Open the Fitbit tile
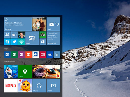Viewport: 130px width, 97px height. (21, 42)
